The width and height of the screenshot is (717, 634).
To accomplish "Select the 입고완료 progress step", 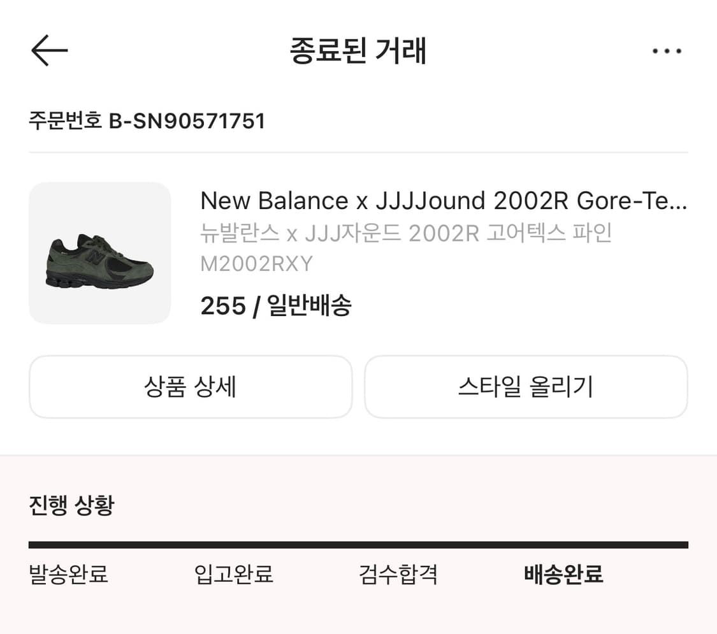I will click(233, 574).
